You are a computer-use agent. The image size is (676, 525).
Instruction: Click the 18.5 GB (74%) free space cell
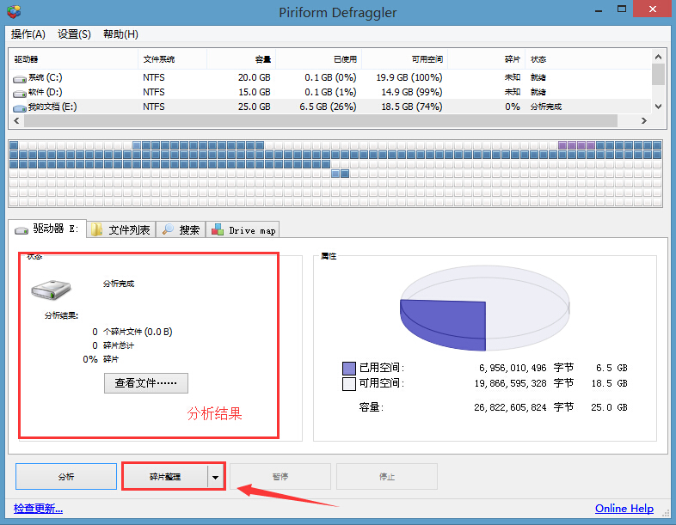[x=412, y=107]
